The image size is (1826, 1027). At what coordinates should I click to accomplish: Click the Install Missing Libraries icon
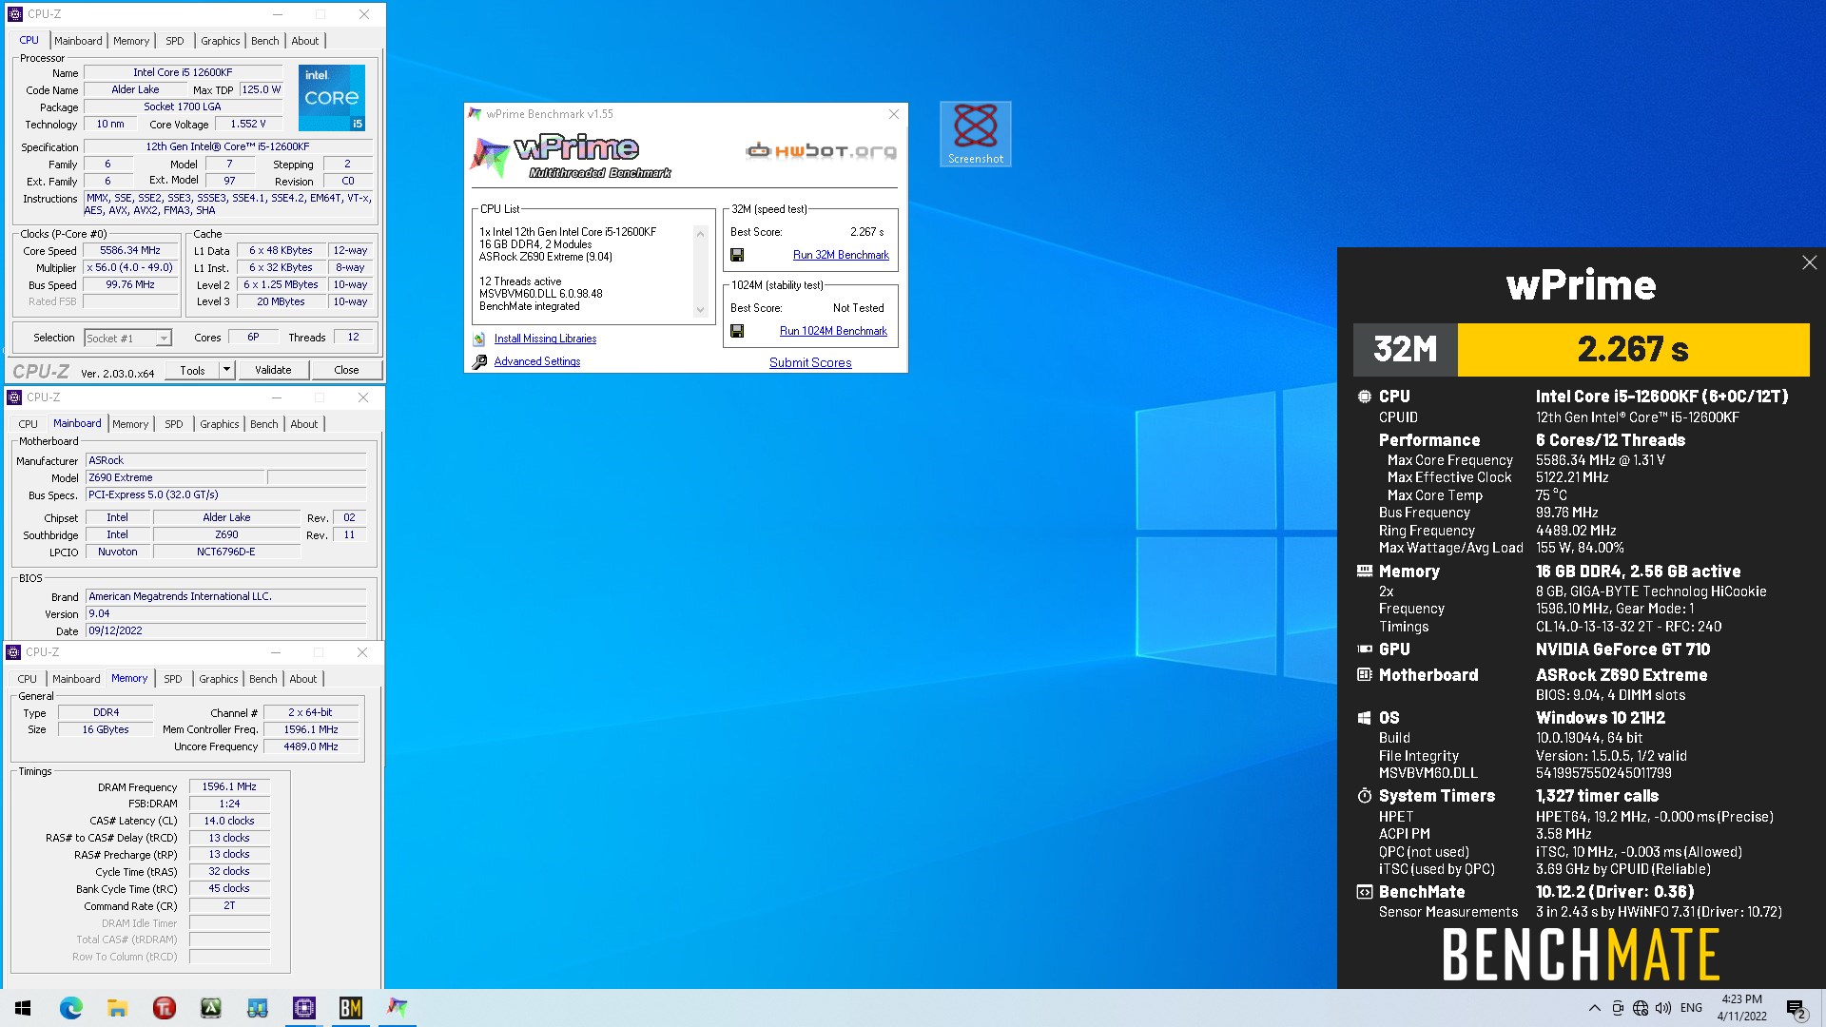[479, 339]
